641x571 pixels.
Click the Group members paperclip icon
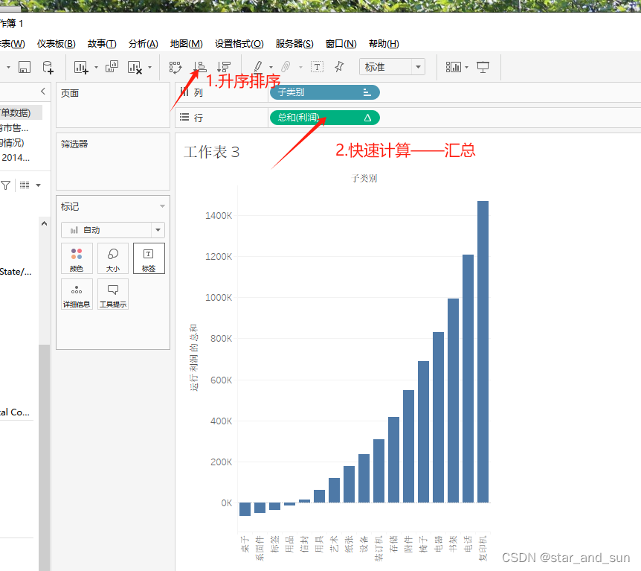pyautogui.click(x=286, y=67)
